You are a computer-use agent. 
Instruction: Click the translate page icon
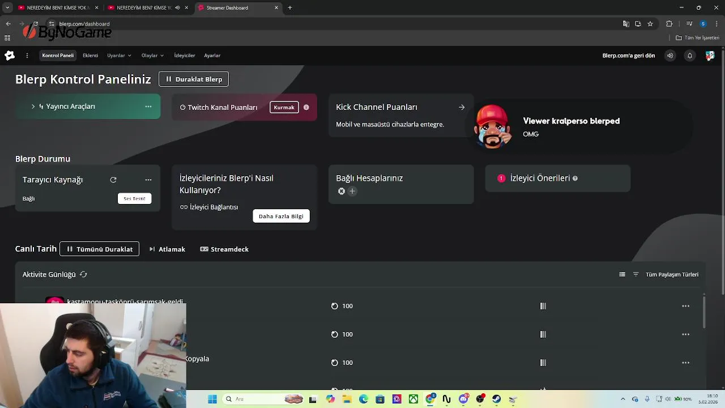[x=626, y=24]
